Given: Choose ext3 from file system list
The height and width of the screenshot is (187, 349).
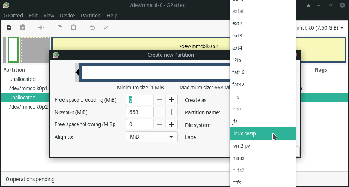Looking at the screenshot, I should click(x=263, y=36).
